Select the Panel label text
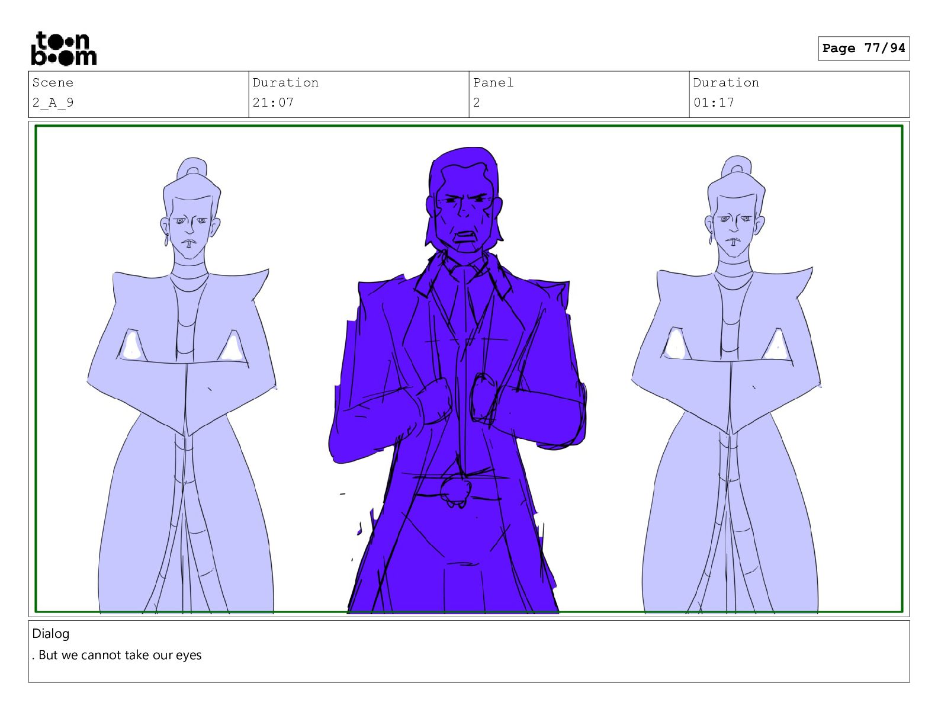 pos(493,83)
